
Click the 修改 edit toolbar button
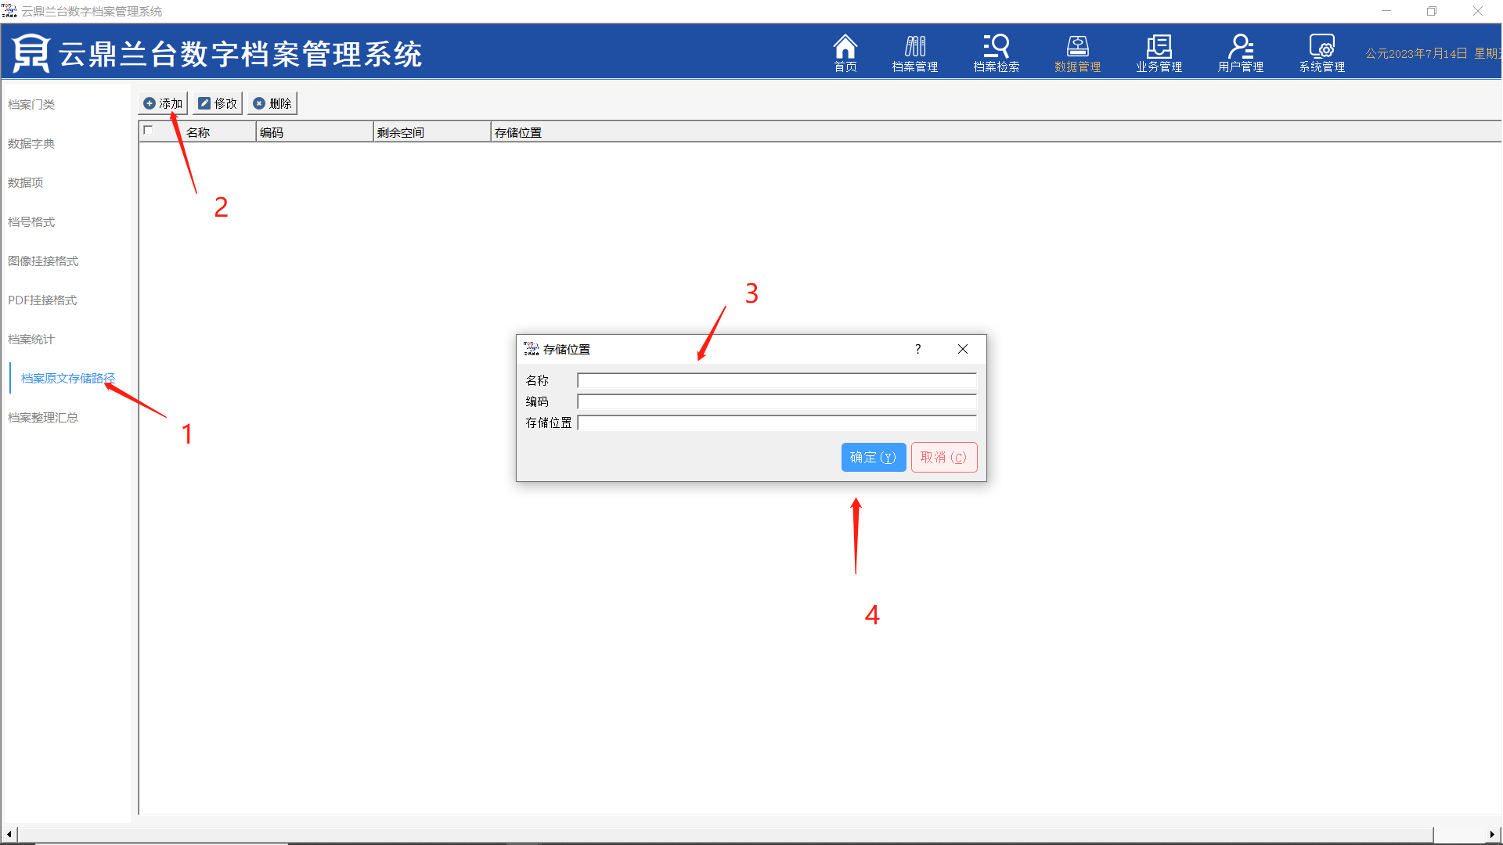pyautogui.click(x=218, y=103)
